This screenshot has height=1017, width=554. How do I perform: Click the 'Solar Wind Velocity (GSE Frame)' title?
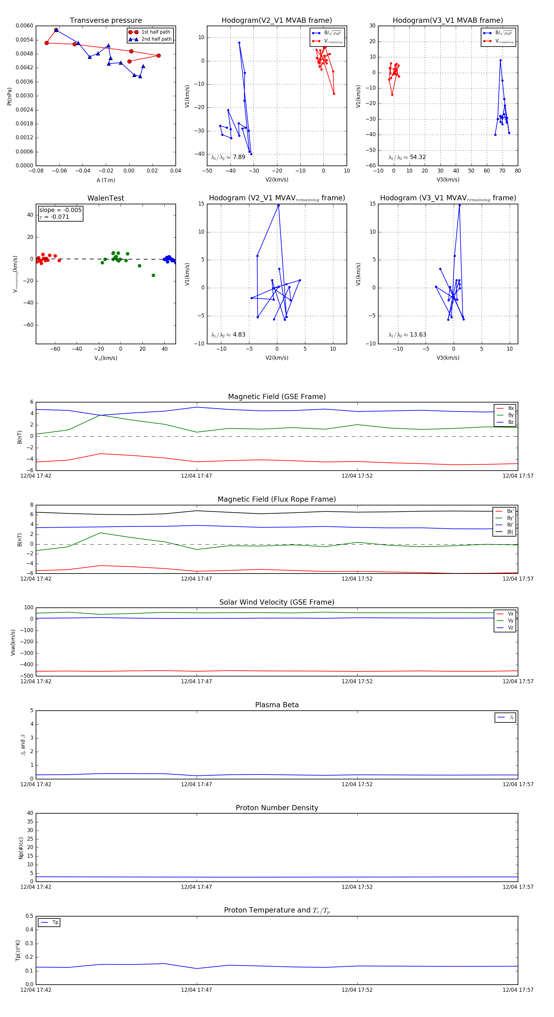click(x=277, y=602)
